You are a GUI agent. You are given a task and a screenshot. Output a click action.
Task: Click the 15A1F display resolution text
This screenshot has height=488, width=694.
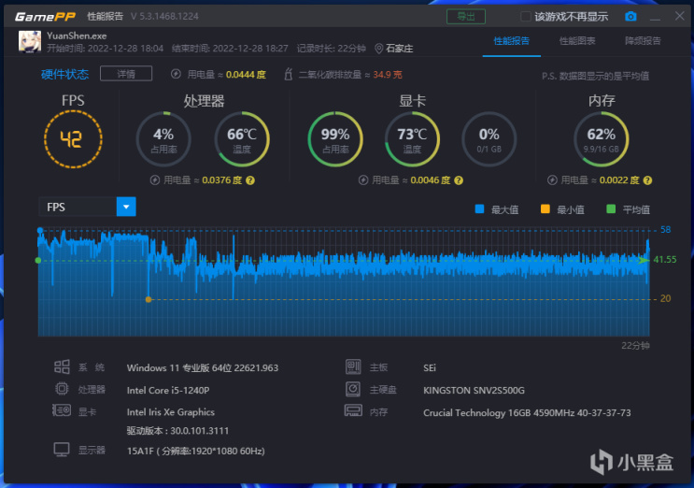click(196, 451)
